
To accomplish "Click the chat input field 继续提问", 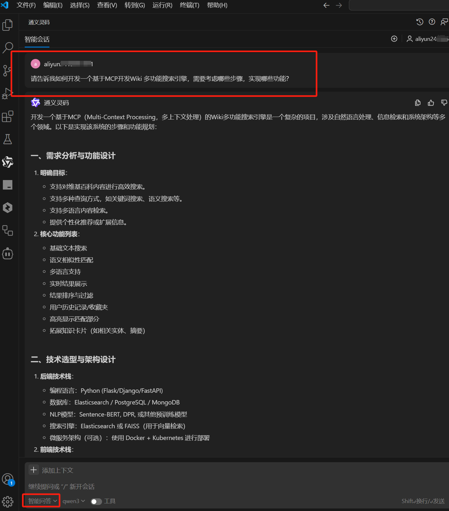I will 234,487.
